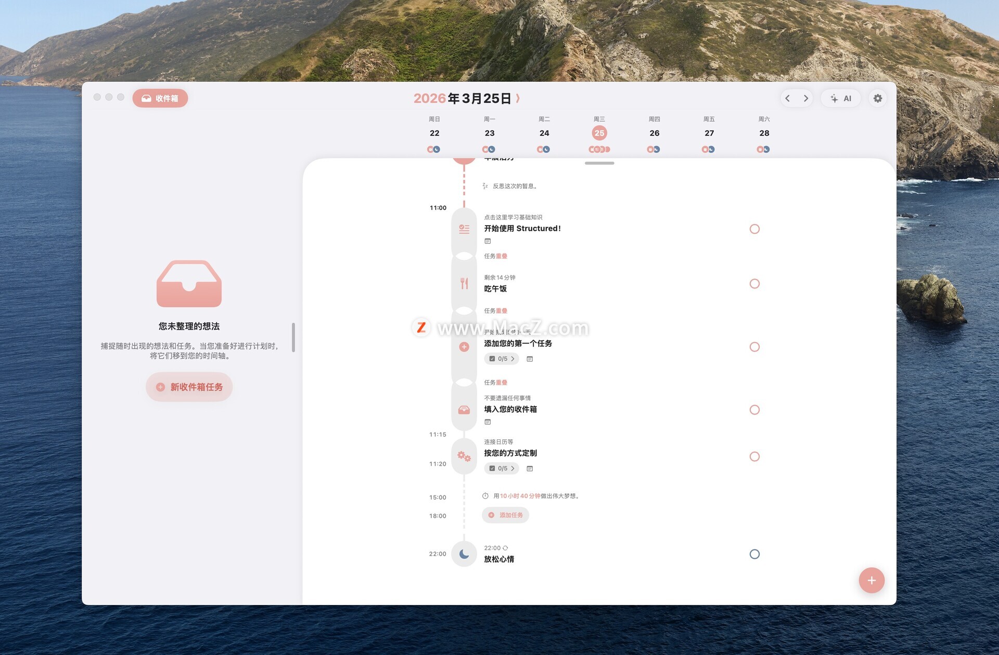Click the heading 您未整理的想法
Screen dimensions: 999x655
click(189, 326)
